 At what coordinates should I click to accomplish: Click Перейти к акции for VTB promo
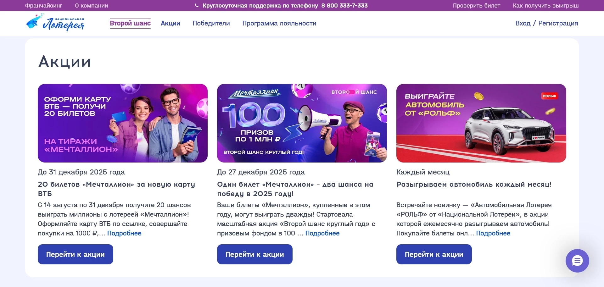[75, 254]
